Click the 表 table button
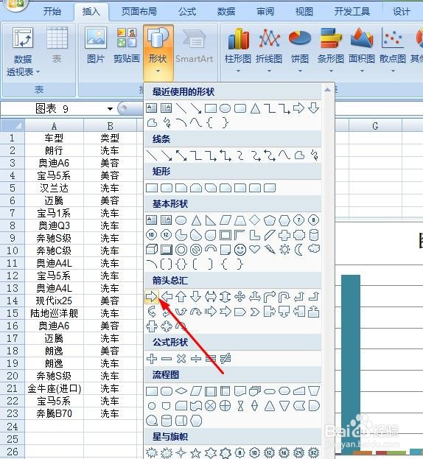This screenshot has height=459, width=423. (x=57, y=46)
